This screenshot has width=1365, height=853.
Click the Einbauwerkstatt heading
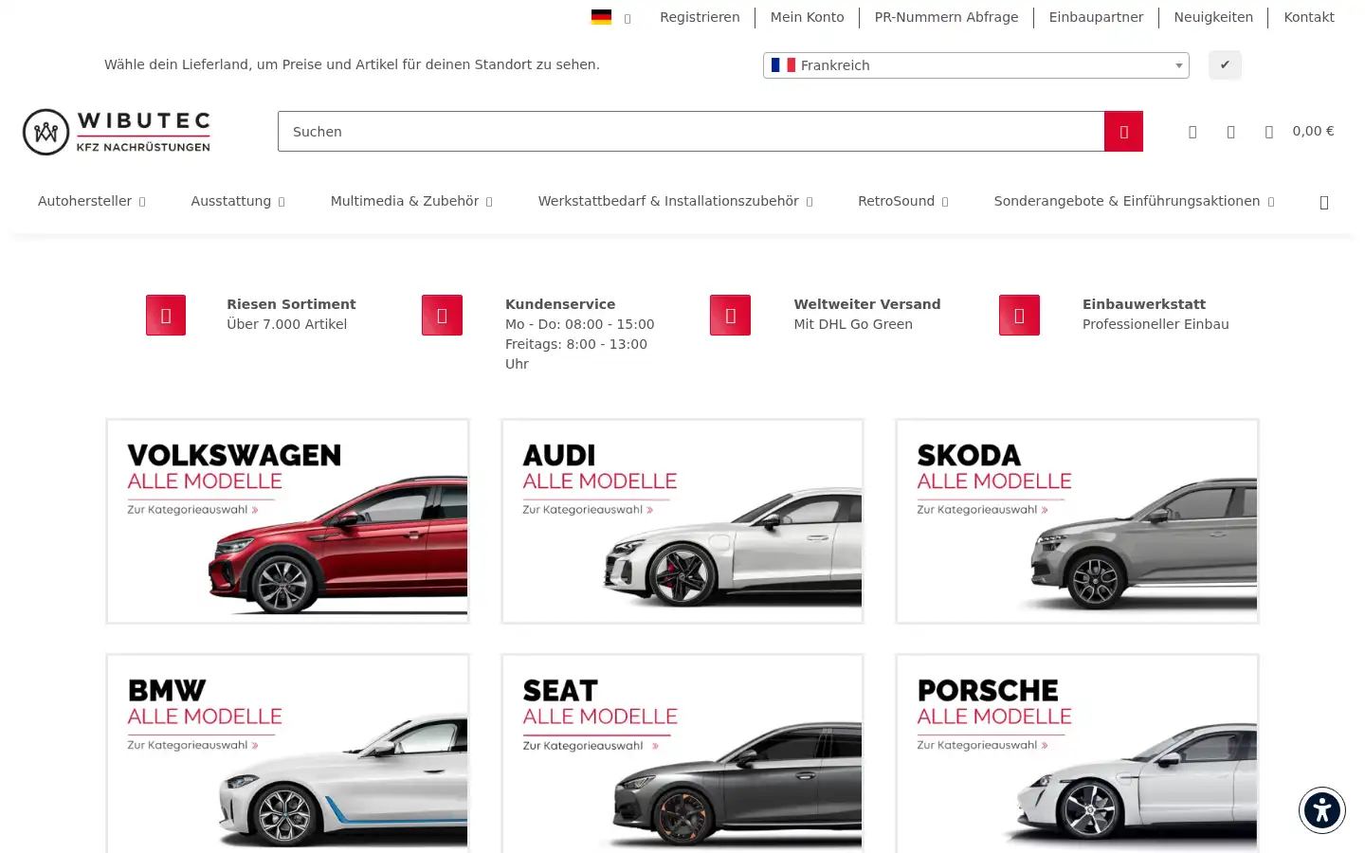tap(1144, 304)
